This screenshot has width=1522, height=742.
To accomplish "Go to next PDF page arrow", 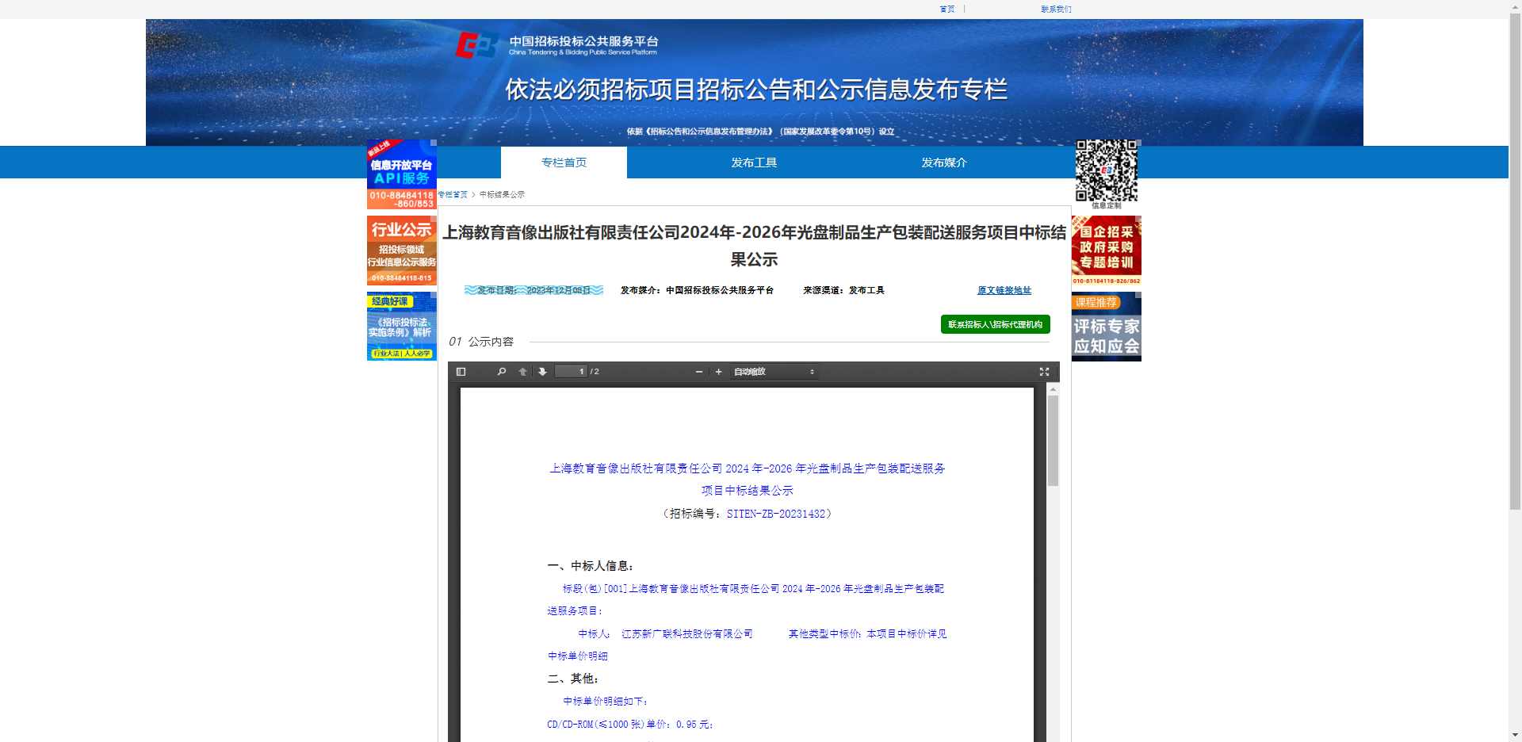I will 542,372.
